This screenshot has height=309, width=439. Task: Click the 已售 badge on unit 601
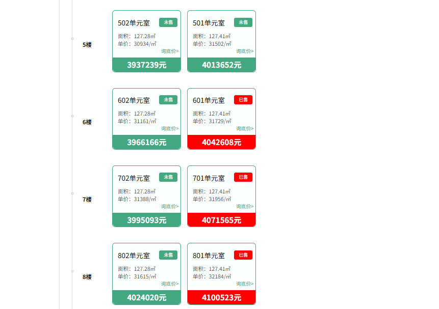tap(243, 100)
